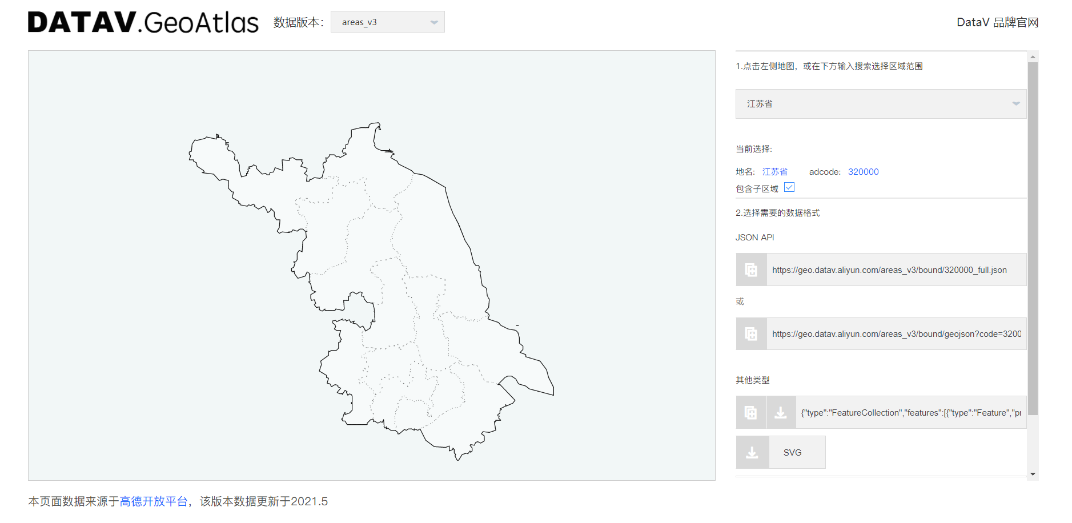The height and width of the screenshot is (523, 1072).
Task: Open the 高德开放平台 link
Action: [x=154, y=501]
